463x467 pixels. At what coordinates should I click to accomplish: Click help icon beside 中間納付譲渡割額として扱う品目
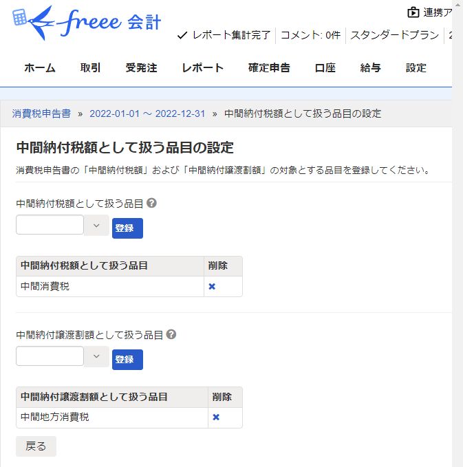(171, 334)
